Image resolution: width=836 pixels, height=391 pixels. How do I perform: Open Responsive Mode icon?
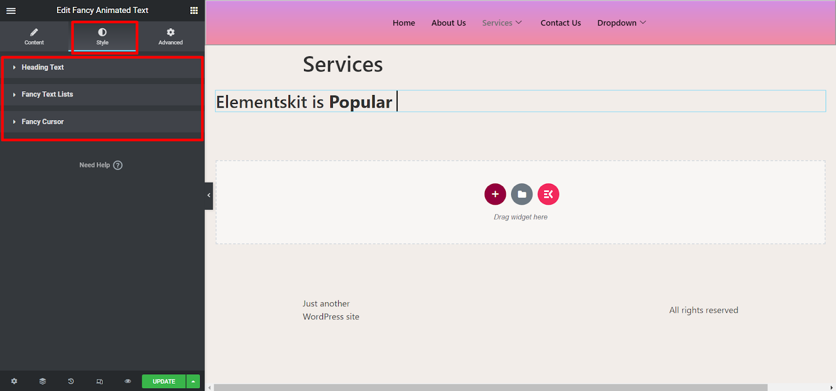click(100, 382)
